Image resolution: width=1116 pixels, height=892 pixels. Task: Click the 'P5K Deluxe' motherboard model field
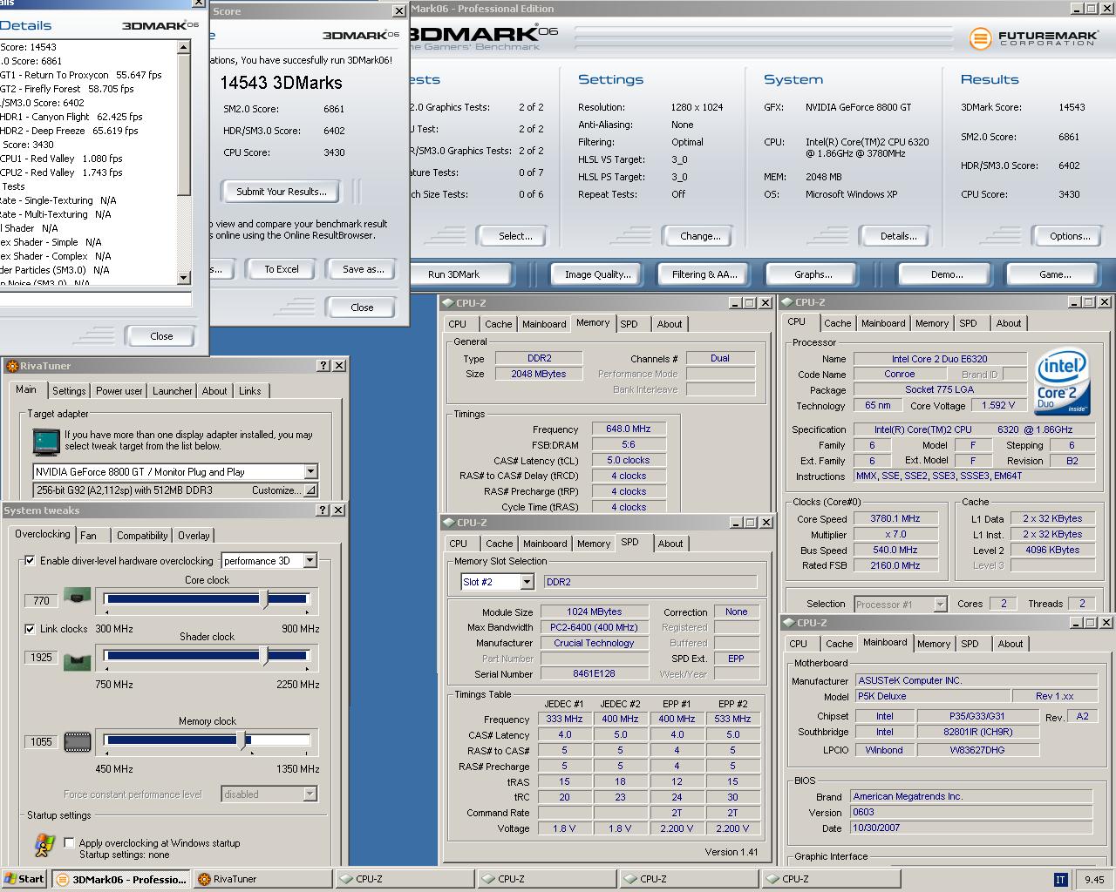coord(932,696)
